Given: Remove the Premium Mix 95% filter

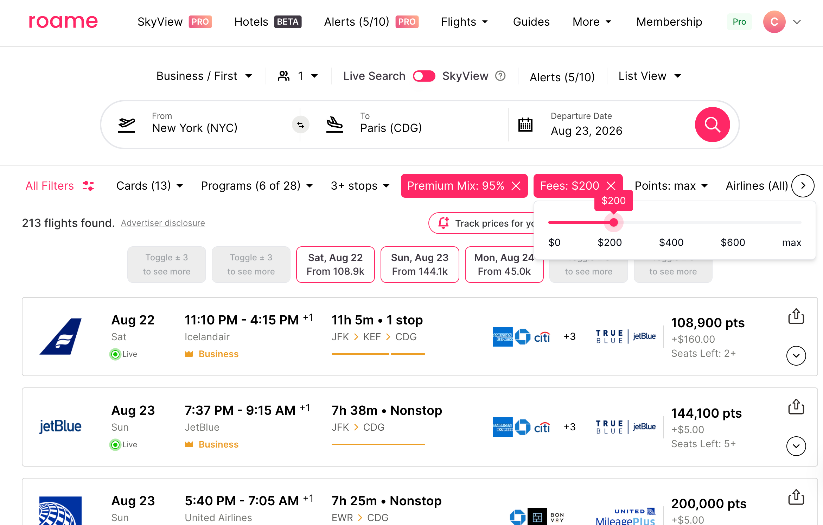Looking at the screenshot, I should coord(517,186).
